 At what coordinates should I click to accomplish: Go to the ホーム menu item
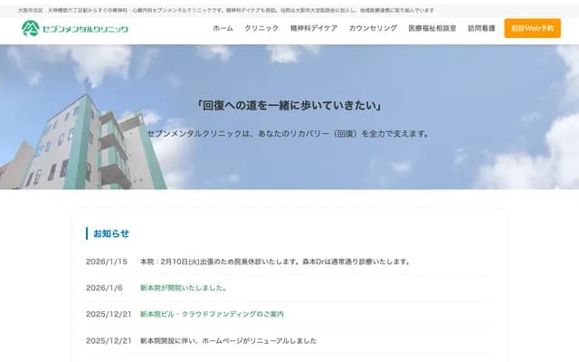[223, 29]
